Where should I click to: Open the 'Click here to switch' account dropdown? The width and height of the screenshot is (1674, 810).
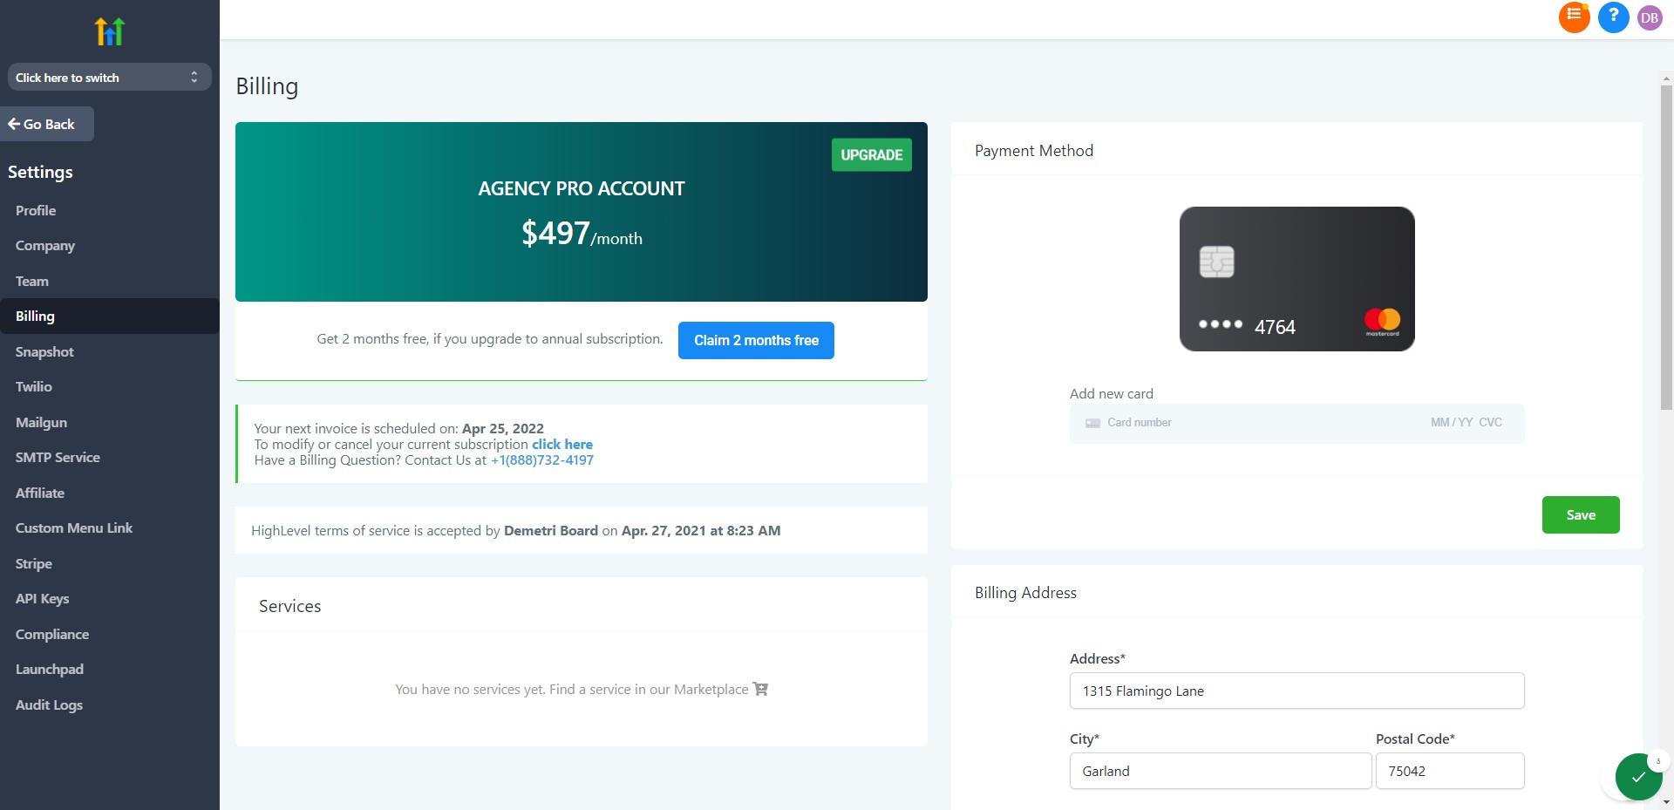click(x=110, y=78)
